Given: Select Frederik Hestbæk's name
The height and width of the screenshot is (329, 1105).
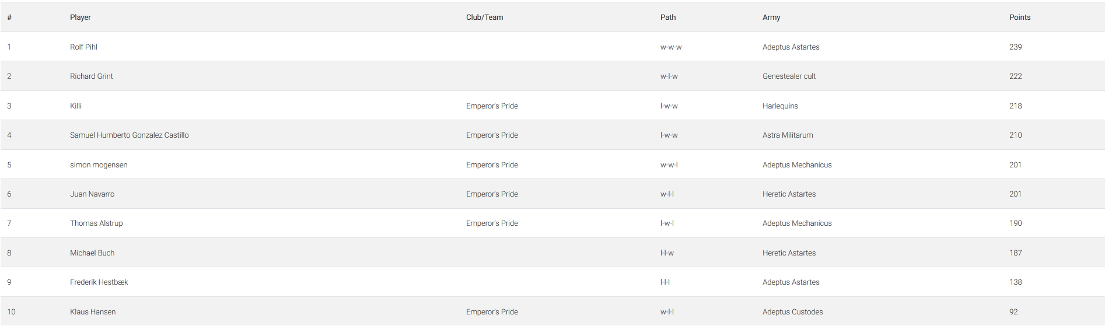Looking at the screenshot, I should [x=99, y=282].
